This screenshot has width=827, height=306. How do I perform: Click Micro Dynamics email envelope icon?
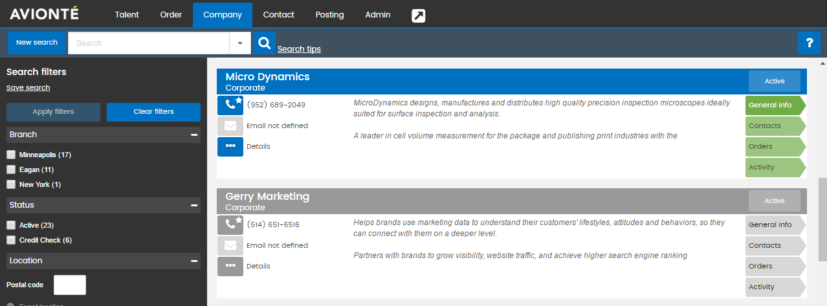click(x=230, y=126)
